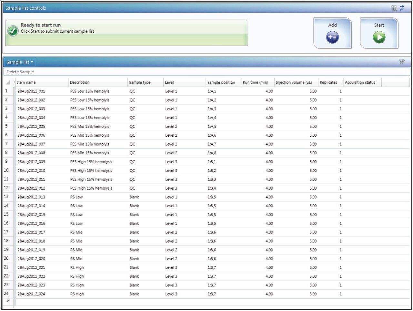Viewport: 413px width, 311px height.
Task: Click the column layout icon beside refresh
Action: tap(394, 8)
